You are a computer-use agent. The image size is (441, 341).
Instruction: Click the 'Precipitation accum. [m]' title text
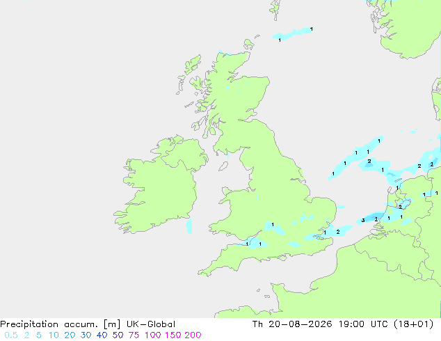point(61,324)
